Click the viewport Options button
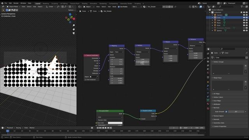This screenshot has height=140, width=249. (71, 10)
